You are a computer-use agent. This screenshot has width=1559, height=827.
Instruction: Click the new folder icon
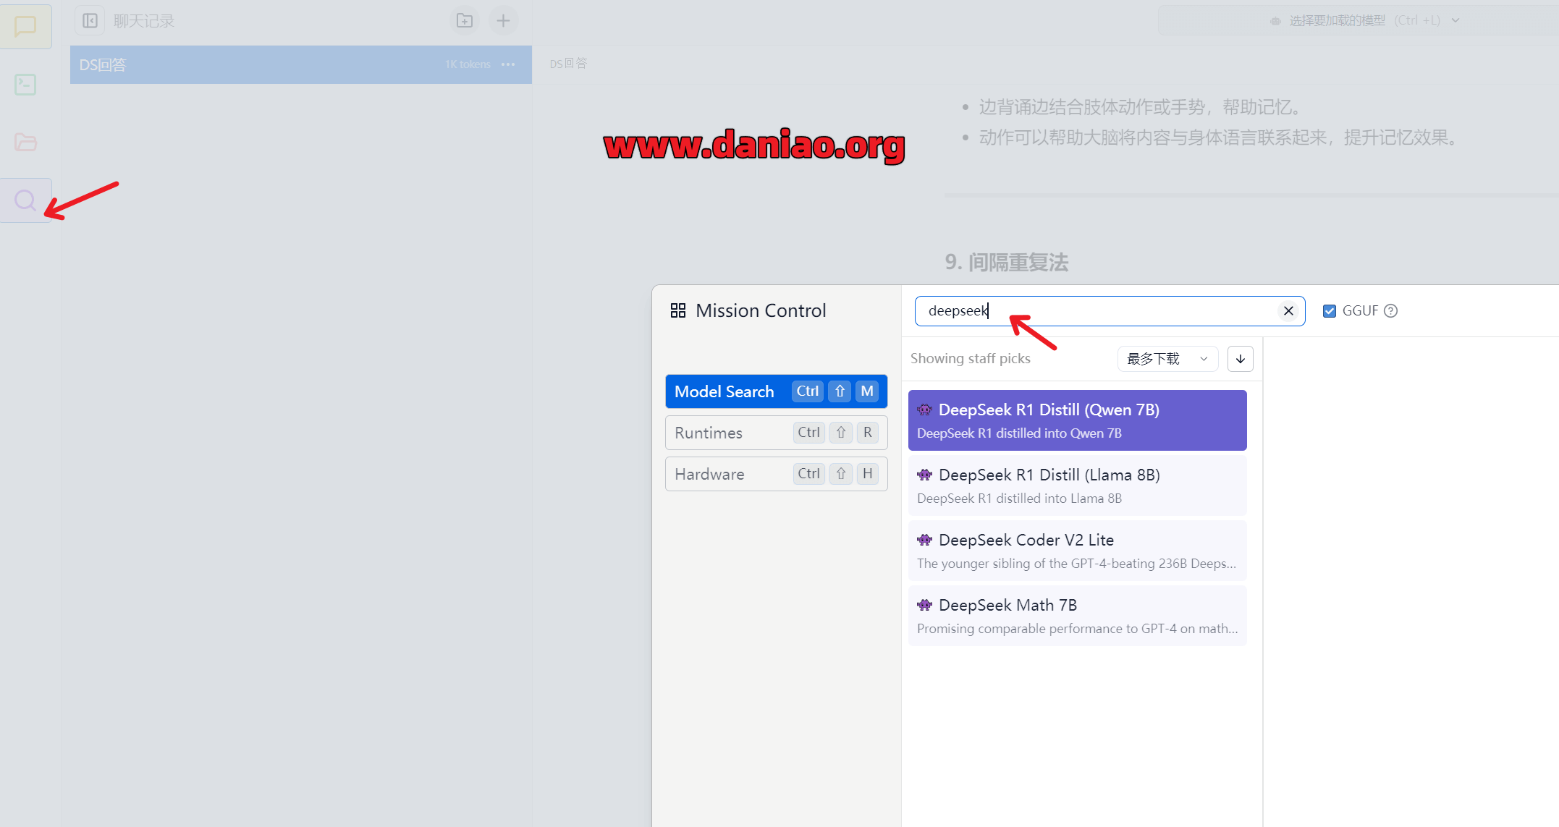(465, 21)
